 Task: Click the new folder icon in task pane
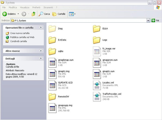7,33
